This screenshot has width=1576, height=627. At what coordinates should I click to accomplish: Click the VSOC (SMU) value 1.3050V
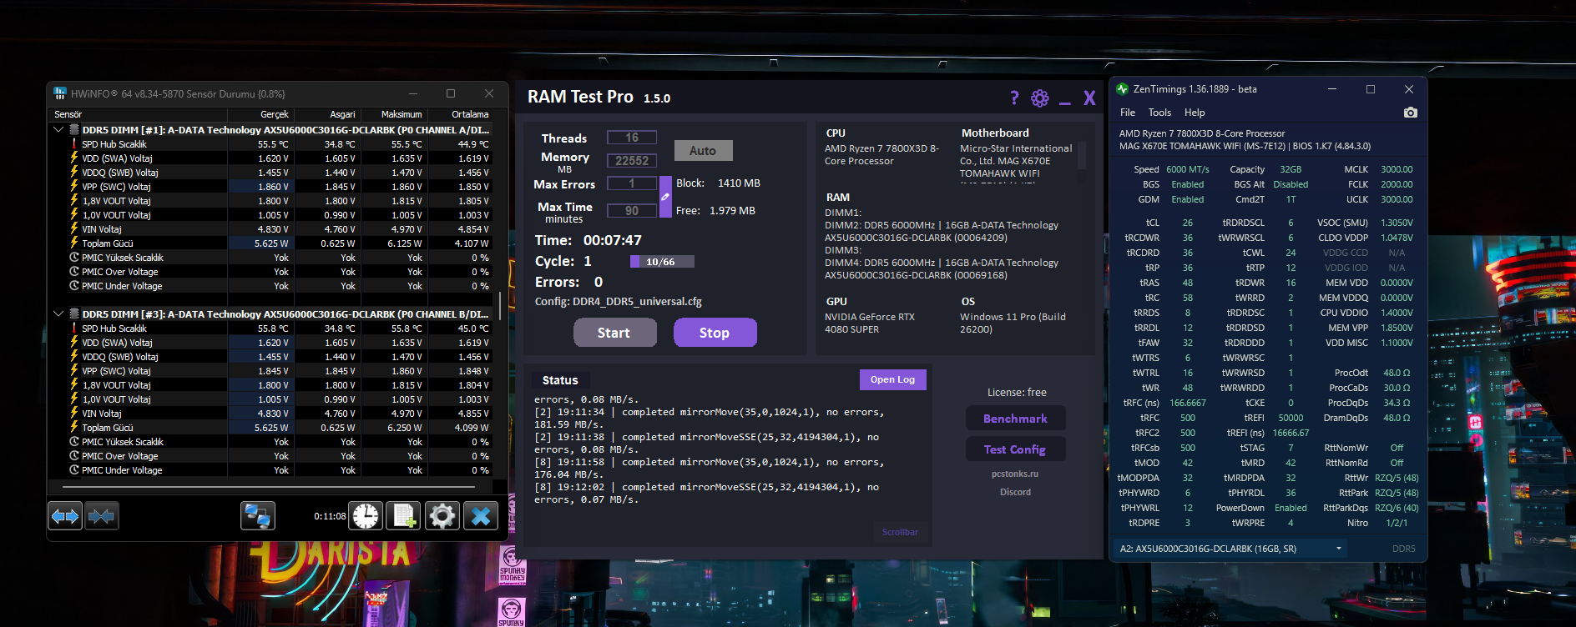pyautogui.click(x=1397, y=223)
